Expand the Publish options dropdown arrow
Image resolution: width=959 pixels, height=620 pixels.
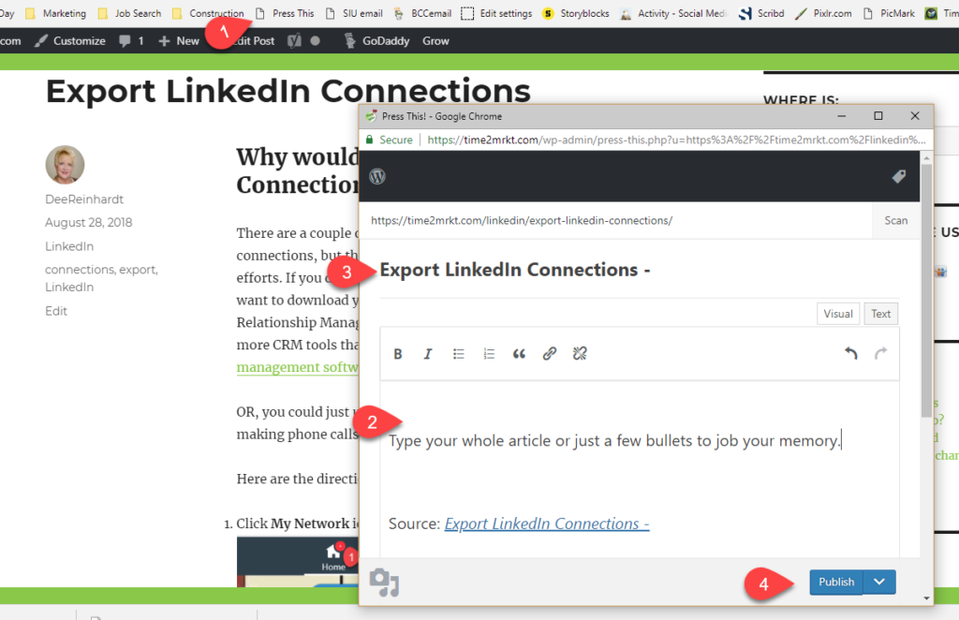[879, 583]
